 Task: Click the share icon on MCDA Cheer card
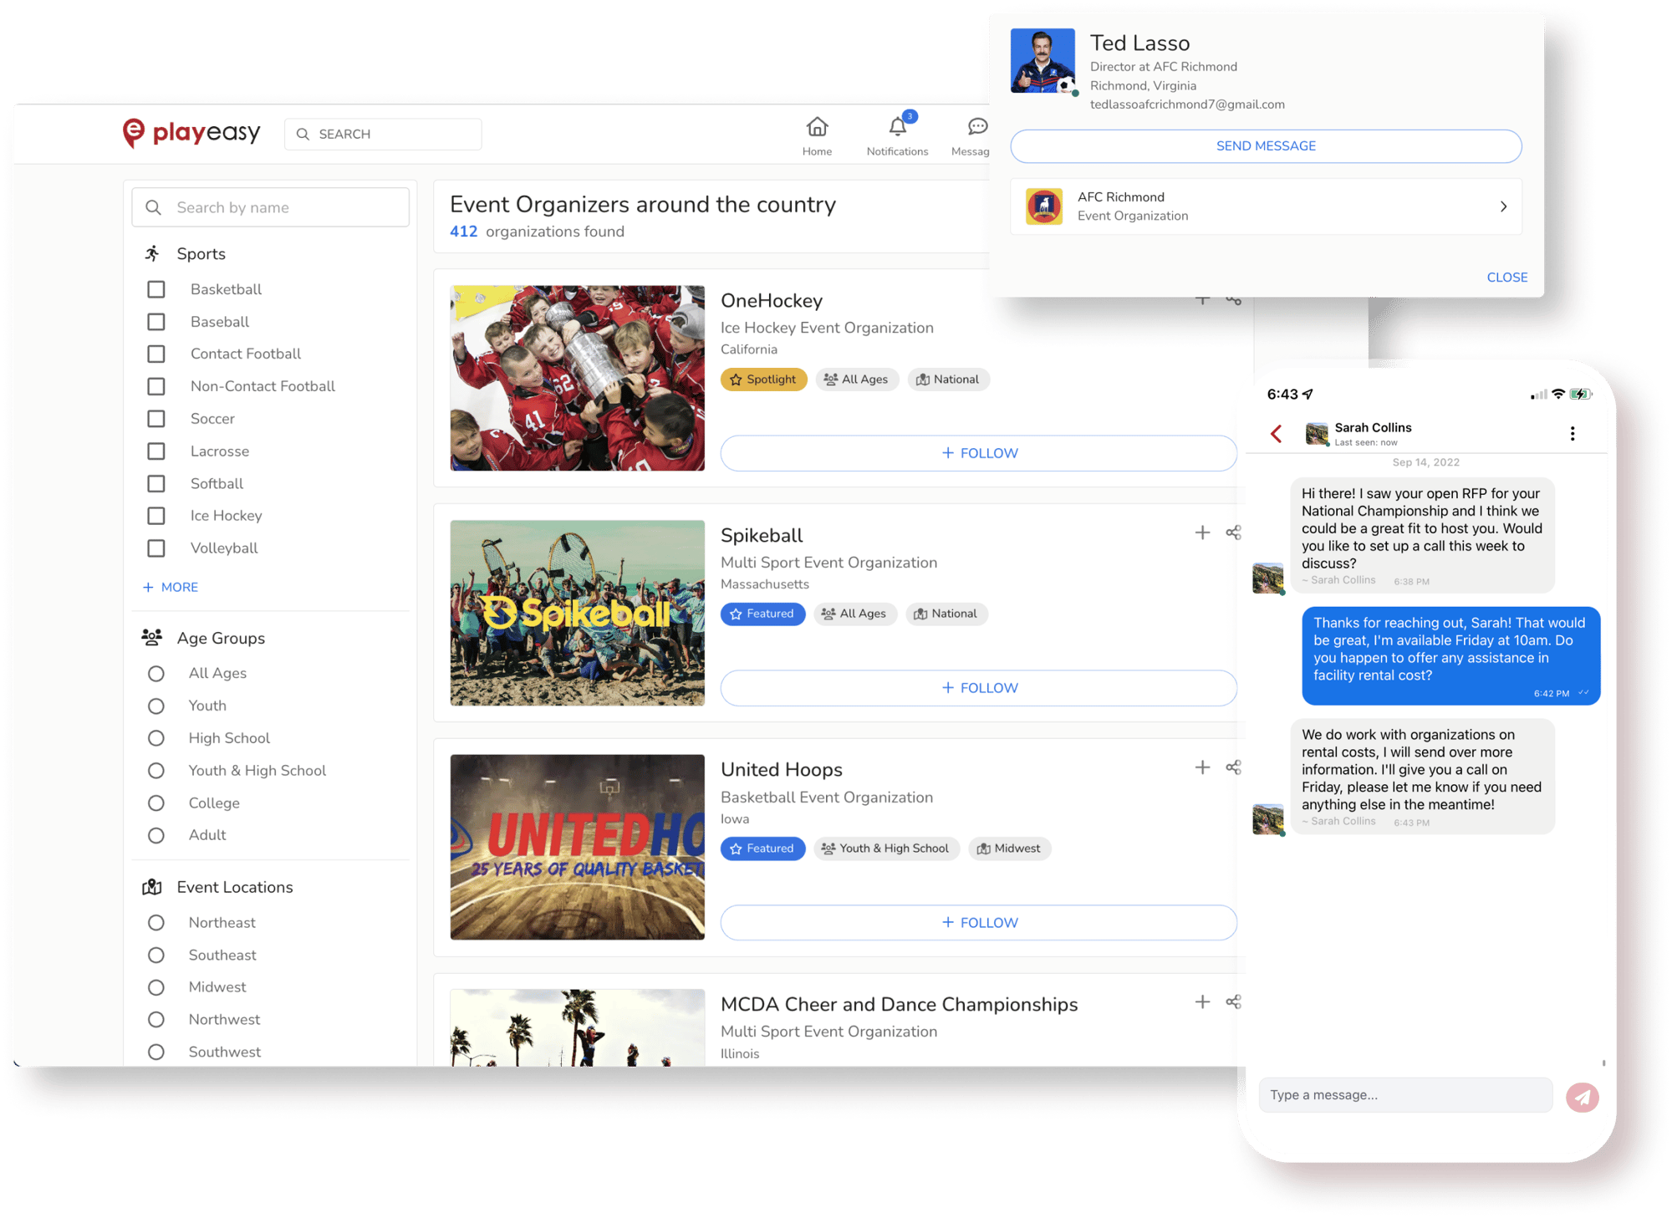[x=1233, y=1001]
